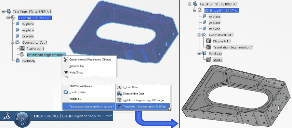This screenshot has width=292, height=128.
Task: Click Solid.1 icon in right tree
Action: pyautogui.click(x=209, y=60)
